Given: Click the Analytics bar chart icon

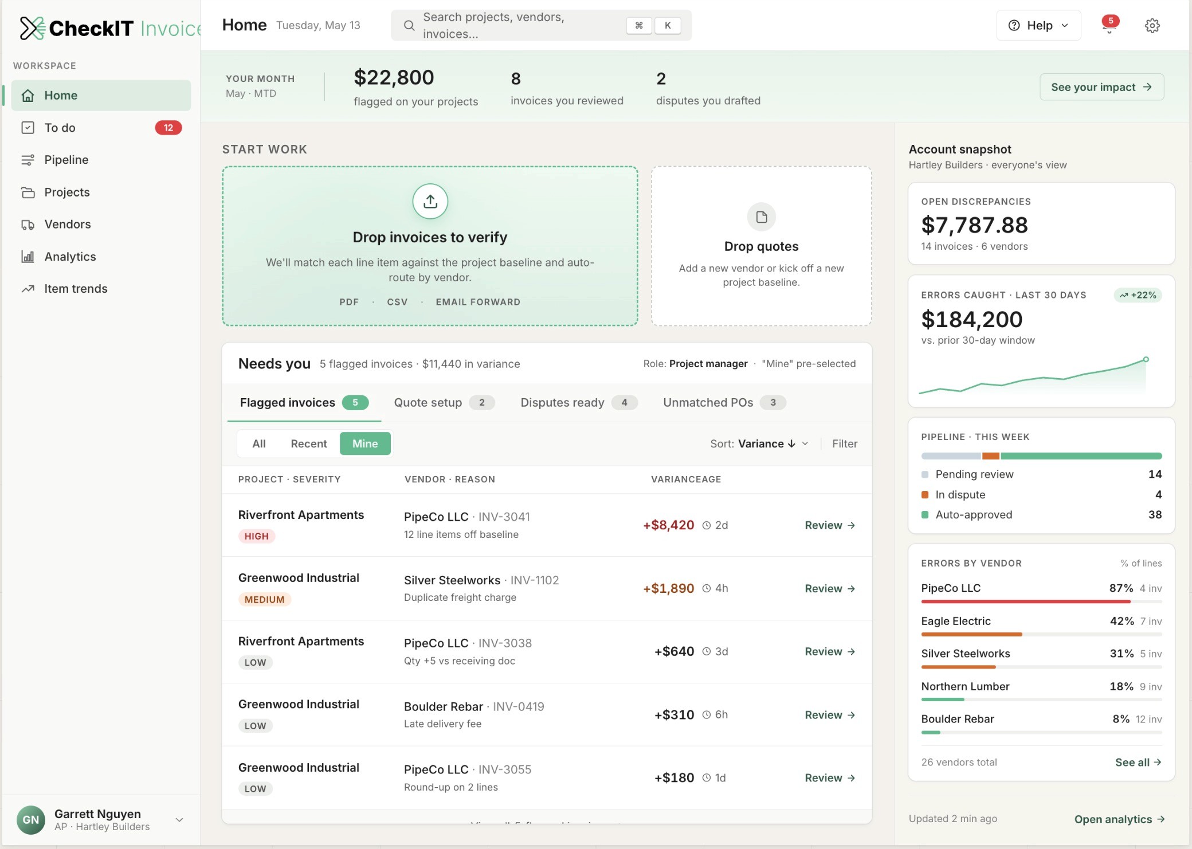Looking at the screenshot, I should tap(28, 257).
